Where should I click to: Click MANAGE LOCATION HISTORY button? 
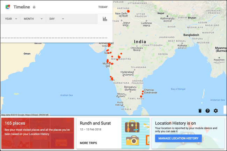pos(178,138)
